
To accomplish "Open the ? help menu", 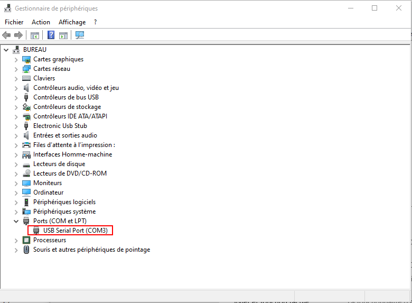I will tap(95, 22).
